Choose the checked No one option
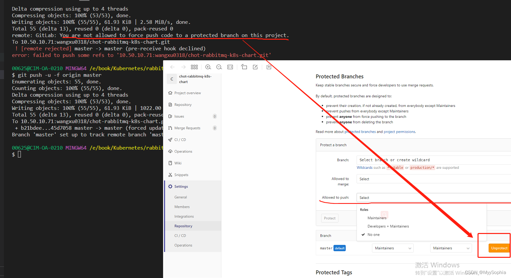Image resolution: width=511 pixels, height=278 pixels. [x=373, y=235]
